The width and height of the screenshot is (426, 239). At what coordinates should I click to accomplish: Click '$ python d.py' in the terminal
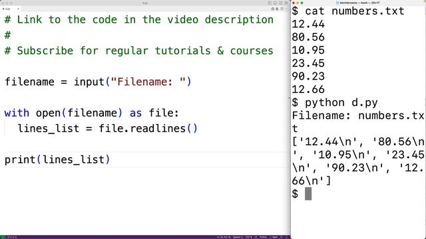coord(335,103)
